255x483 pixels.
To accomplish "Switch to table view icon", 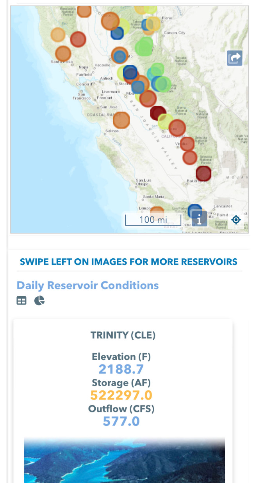I will pos(21,301).
